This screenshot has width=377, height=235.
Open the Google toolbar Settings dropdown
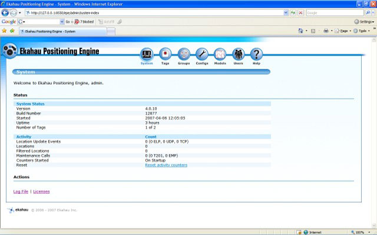click(x=364, y=22)
